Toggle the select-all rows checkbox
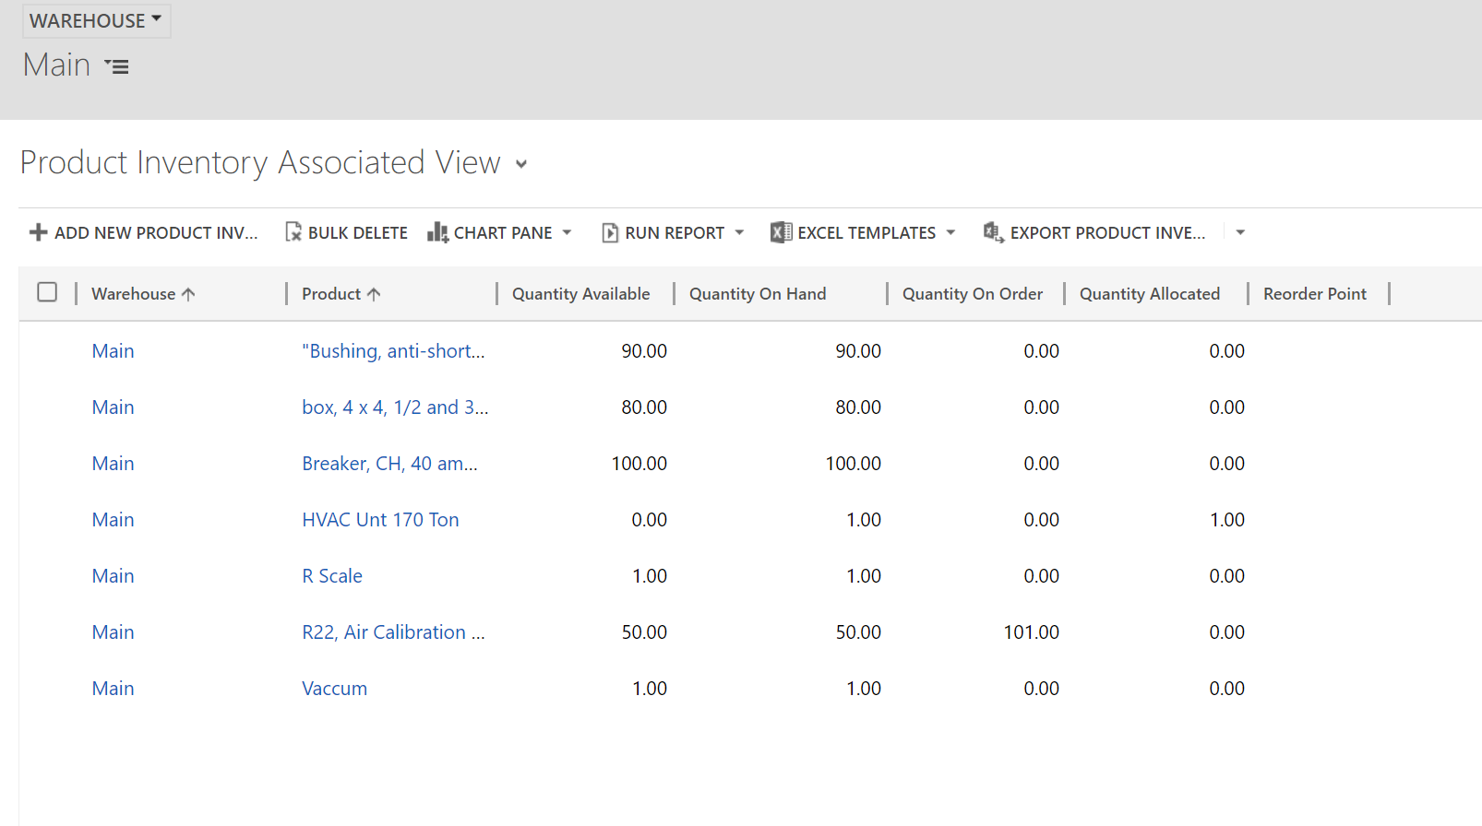Viewport: 1482px width, 826px height. [47, 292]
